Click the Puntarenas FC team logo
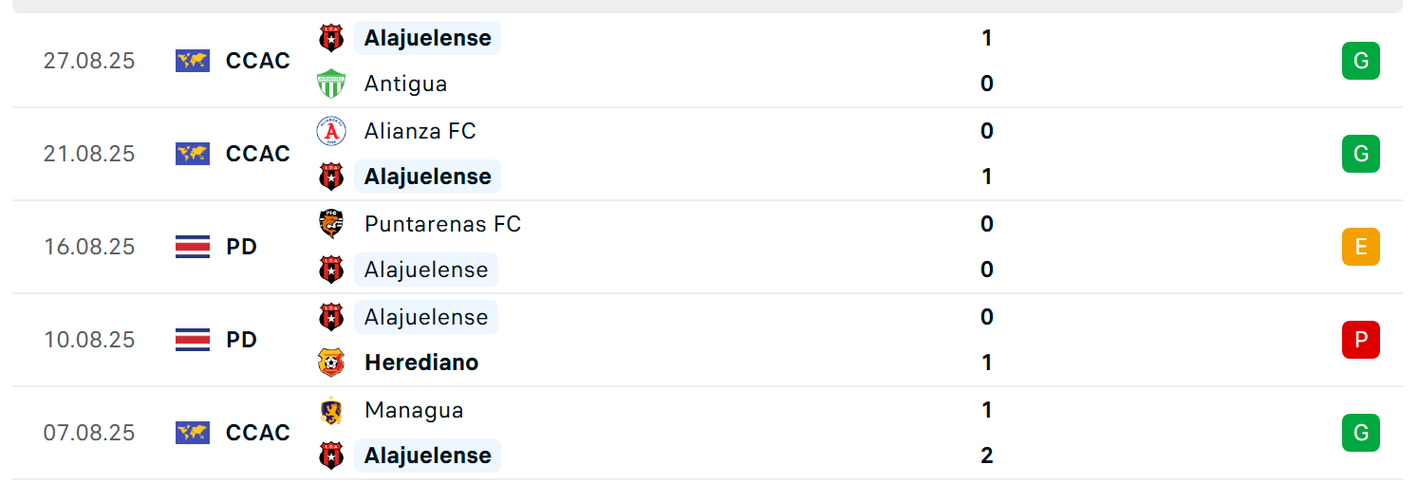This screenshot has width=1418, height=484. click(331, 224)
